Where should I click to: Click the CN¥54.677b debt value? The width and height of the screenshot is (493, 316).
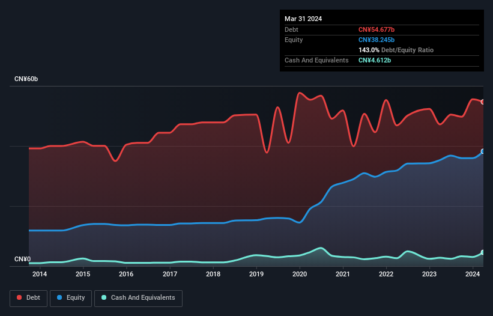tap(377, 29)
